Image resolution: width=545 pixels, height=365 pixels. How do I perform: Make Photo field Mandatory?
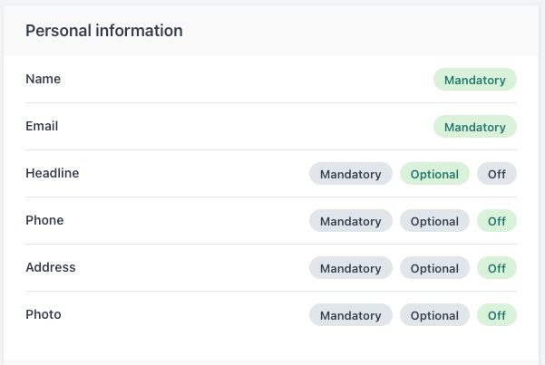(351, 315)
